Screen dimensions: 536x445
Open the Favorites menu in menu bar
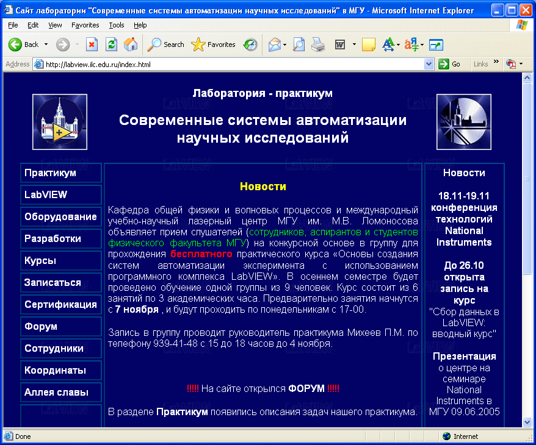85,25
